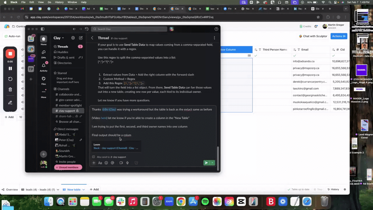The width and height of the screenshot is (373, 210).
Task: Record a video clip with camera icon
Action: (x=121, y=163)
